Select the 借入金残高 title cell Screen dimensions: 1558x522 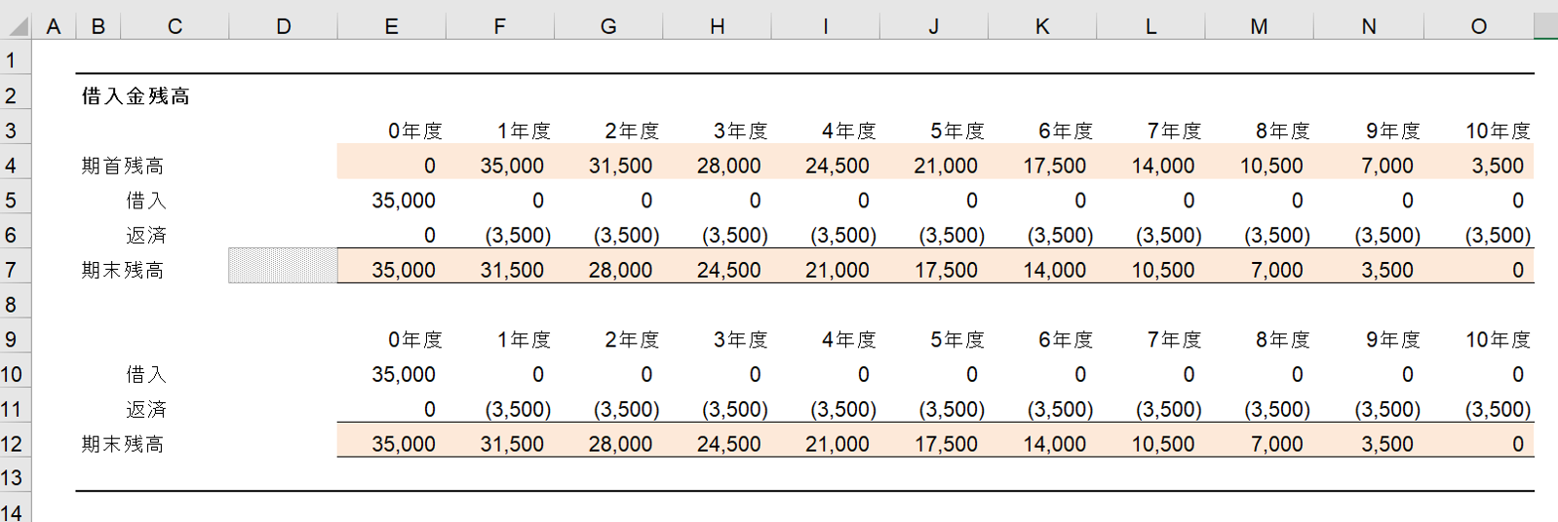pos(136,96)
